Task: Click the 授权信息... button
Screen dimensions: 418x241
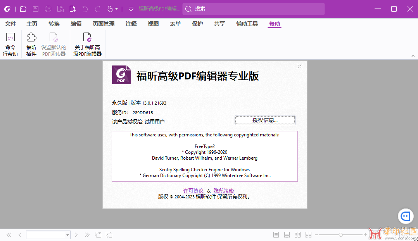Action: click(265, 120)
